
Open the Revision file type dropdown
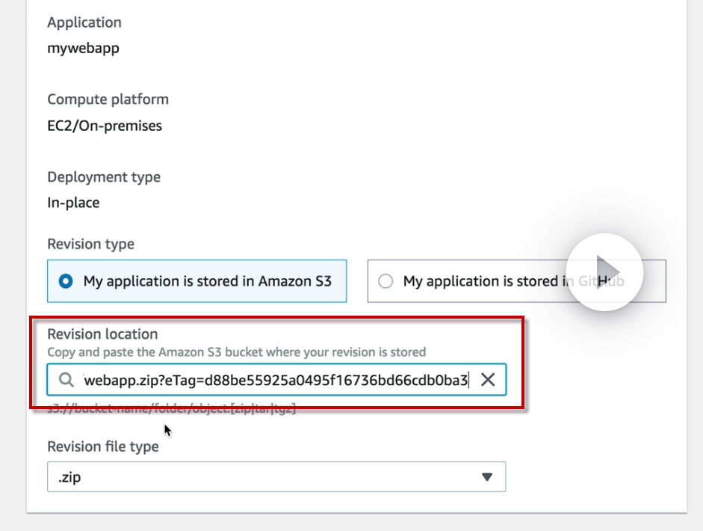tap(276, 476)
